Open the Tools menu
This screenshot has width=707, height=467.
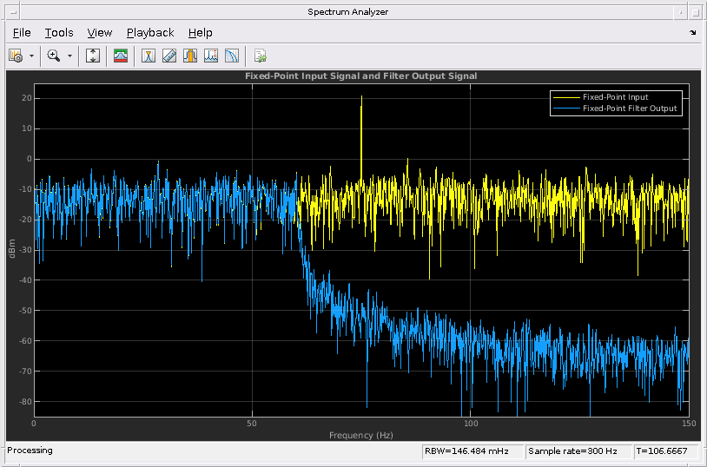tap(59, 32)
